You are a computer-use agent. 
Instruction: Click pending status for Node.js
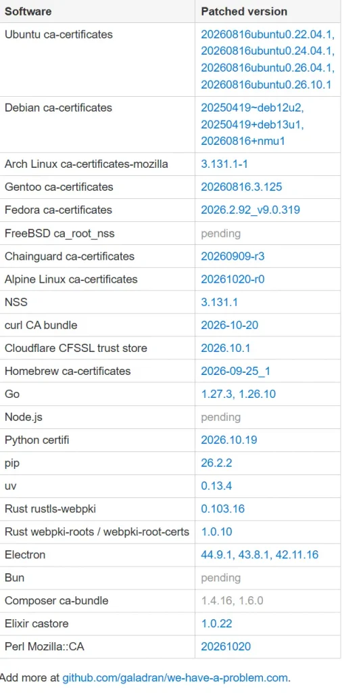pyautogui.click(x=220, y=417)
